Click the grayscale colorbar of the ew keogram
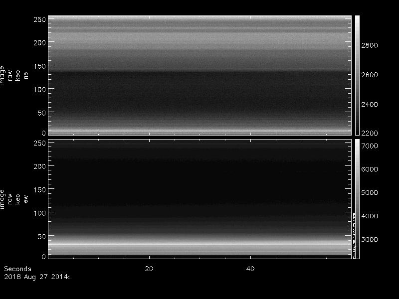Viewport: 399px width, 299px height. (357, 199)
